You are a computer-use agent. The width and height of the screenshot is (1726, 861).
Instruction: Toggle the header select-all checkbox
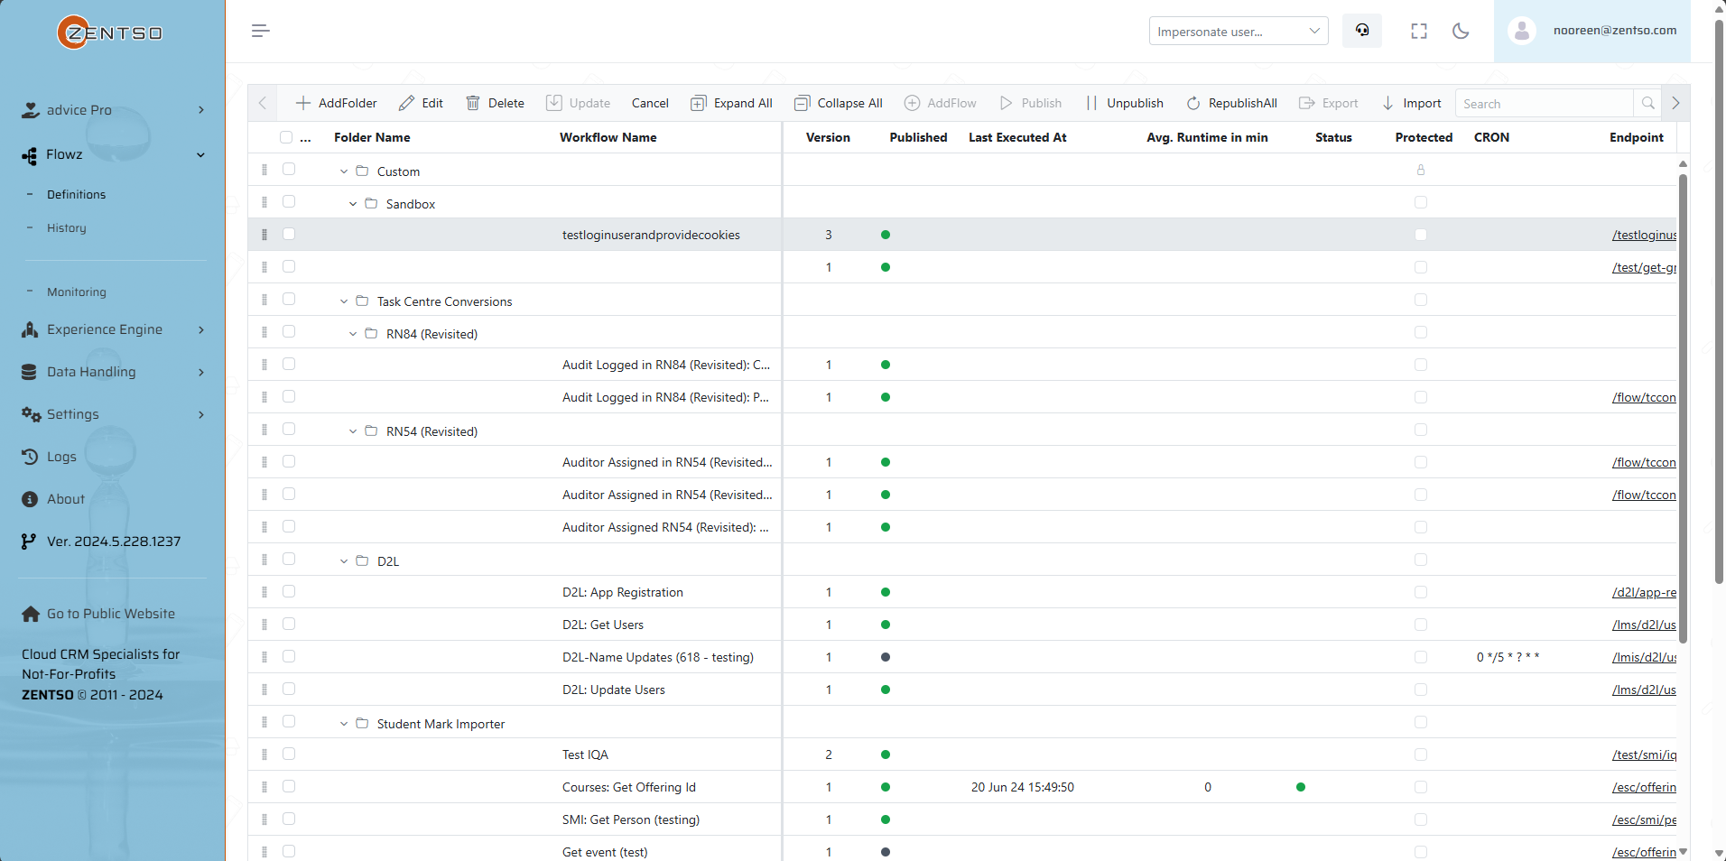click(286, 137)
